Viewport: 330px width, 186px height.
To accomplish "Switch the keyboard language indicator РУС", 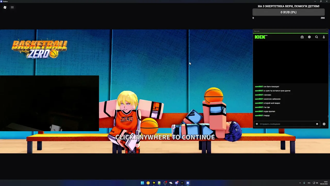I will pos(309,183).
